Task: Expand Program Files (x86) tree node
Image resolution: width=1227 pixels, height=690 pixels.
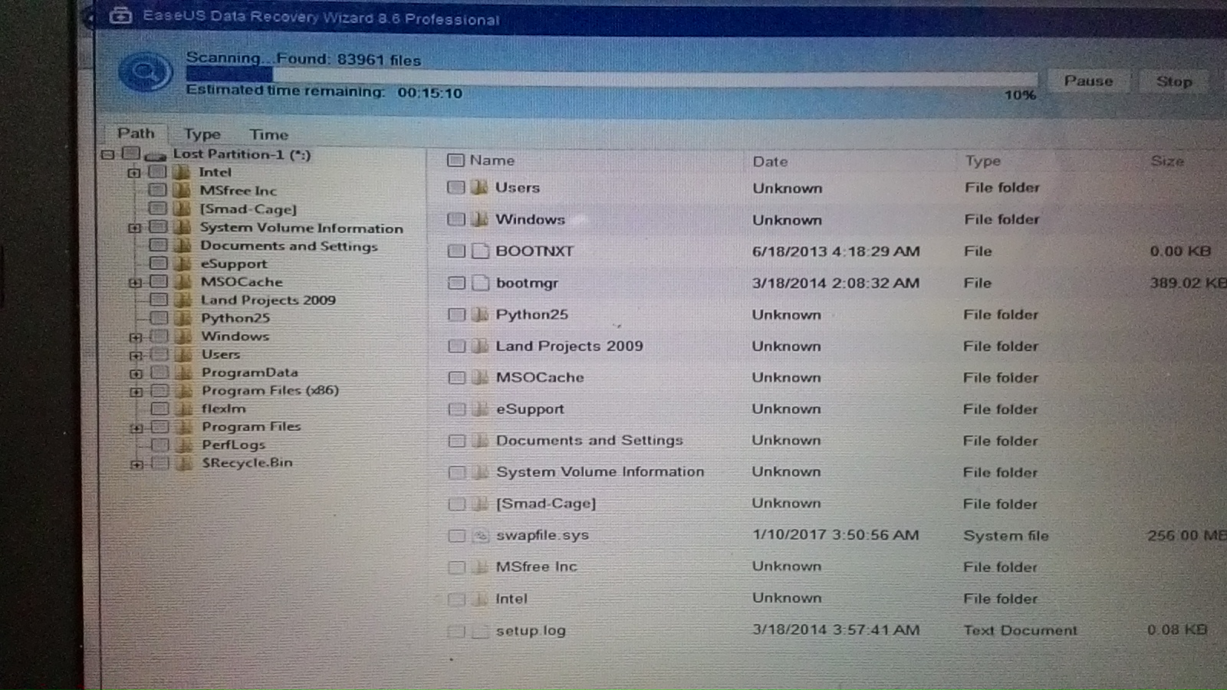Action: click(137, 391)
